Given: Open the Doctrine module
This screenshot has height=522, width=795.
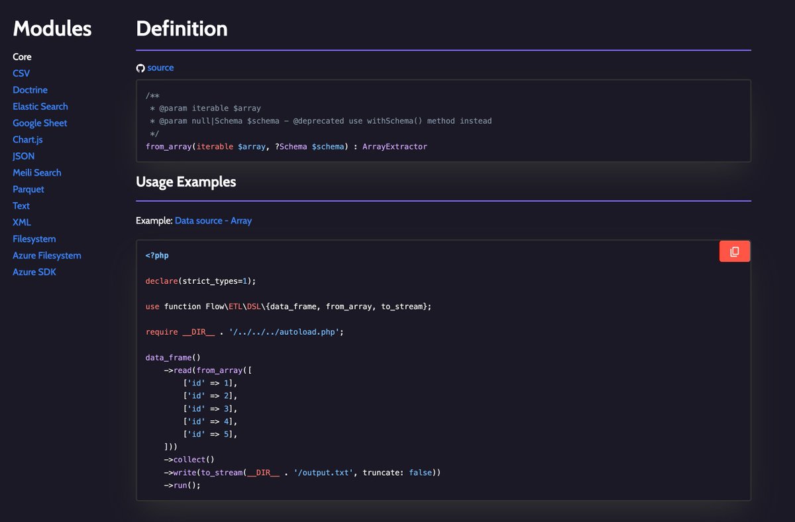Looking at the screenshot, I should [30, 90].
